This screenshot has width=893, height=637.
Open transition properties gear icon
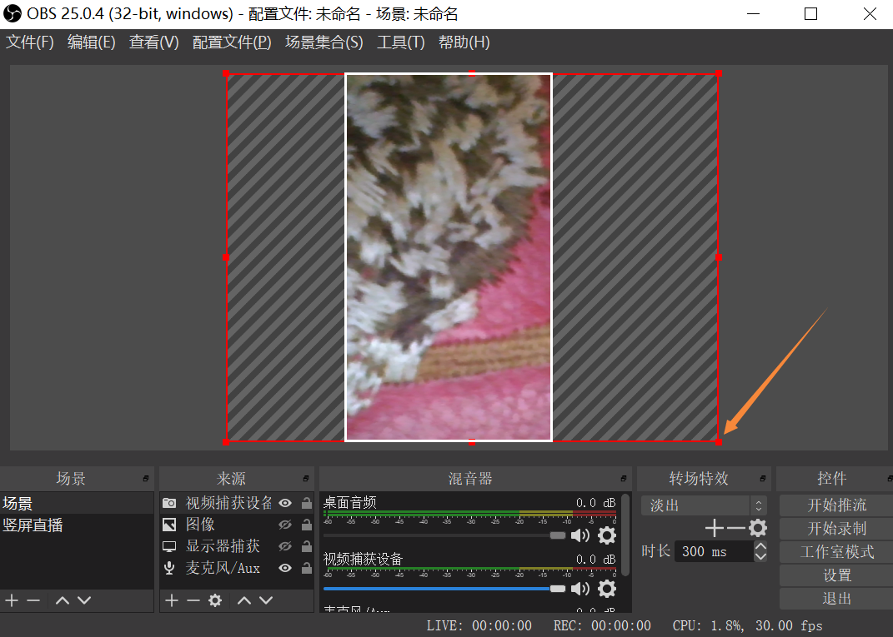(x=758, y=529)
